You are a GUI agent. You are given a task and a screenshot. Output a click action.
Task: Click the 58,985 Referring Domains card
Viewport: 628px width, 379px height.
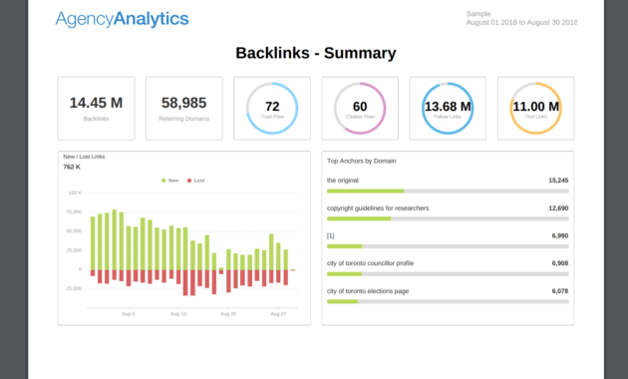tap(183, 109)
